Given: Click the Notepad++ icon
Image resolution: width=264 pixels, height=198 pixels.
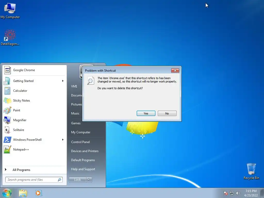Looking at the screenshot, I should click(7, 149).
